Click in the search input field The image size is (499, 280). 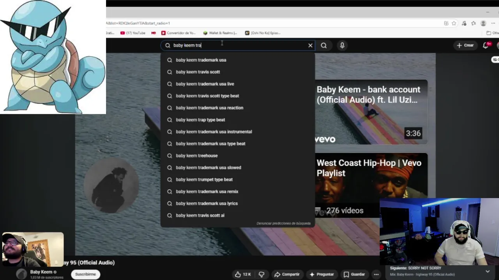coord(238,45)
